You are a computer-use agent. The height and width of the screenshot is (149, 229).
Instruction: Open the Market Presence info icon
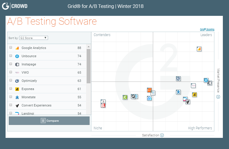218,97
